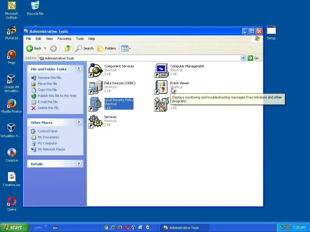Open the Edit menu
The width and height of the screenshot is (310, 232).
(x=38, y=39)
